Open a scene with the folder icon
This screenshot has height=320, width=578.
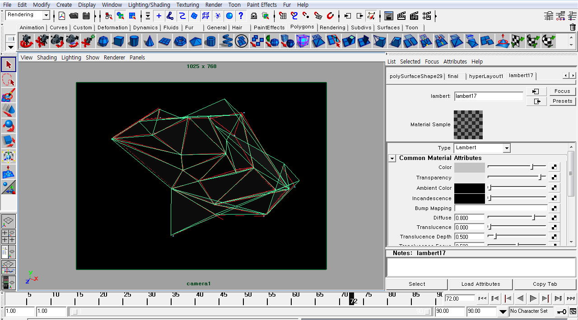[x=74, y=15]
